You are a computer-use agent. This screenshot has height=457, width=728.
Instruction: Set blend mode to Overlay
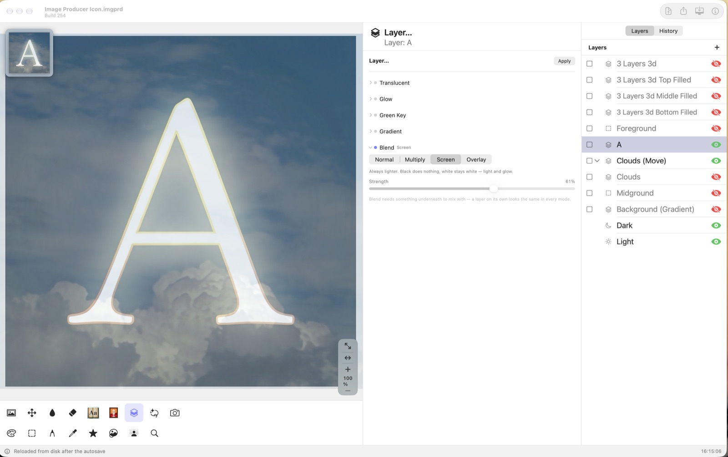(x=476, y=160)
